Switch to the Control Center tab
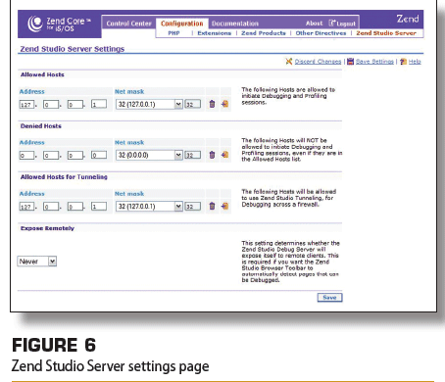445x382 pixels. click(x=129, y=24)
